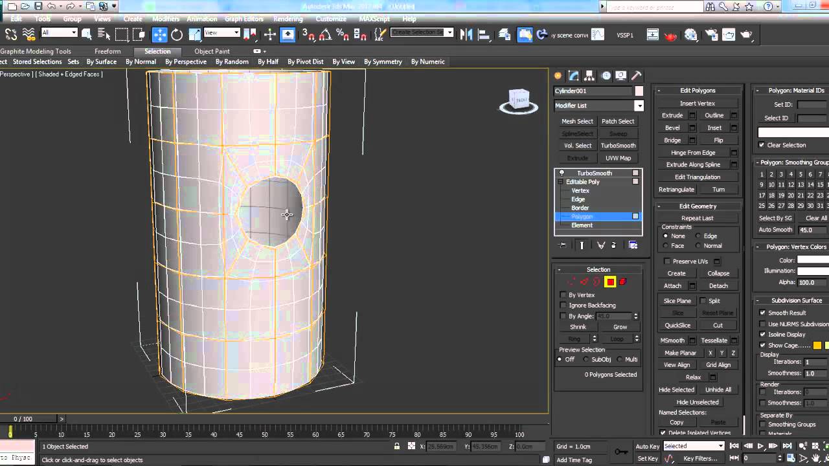Image resolution: width=829 pixels, height=466 pixels.
Task: Click the Save file icon in title bar
Action: (x=39, y=6)
